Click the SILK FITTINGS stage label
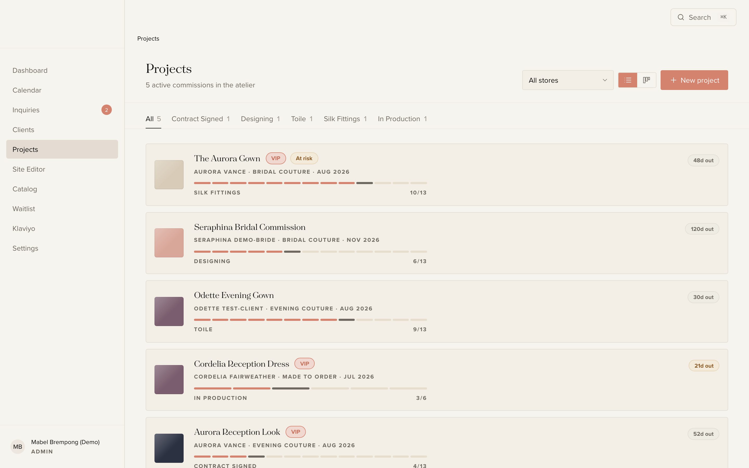 (x=217, y=192)
